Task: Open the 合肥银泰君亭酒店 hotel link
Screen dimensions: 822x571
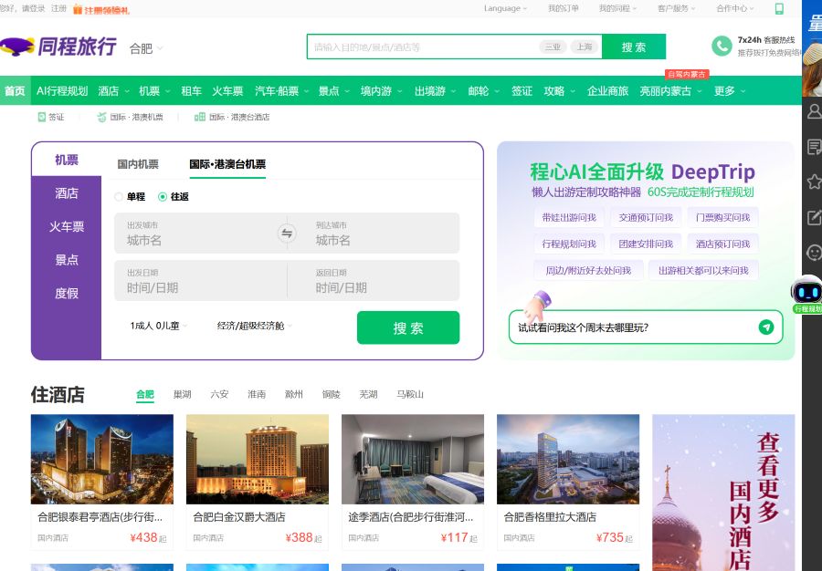Action: (101, 516)
